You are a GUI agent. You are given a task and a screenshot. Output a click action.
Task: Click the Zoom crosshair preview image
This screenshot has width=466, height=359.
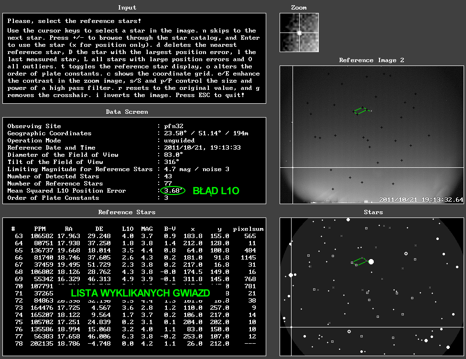click(x=299, y=33)
